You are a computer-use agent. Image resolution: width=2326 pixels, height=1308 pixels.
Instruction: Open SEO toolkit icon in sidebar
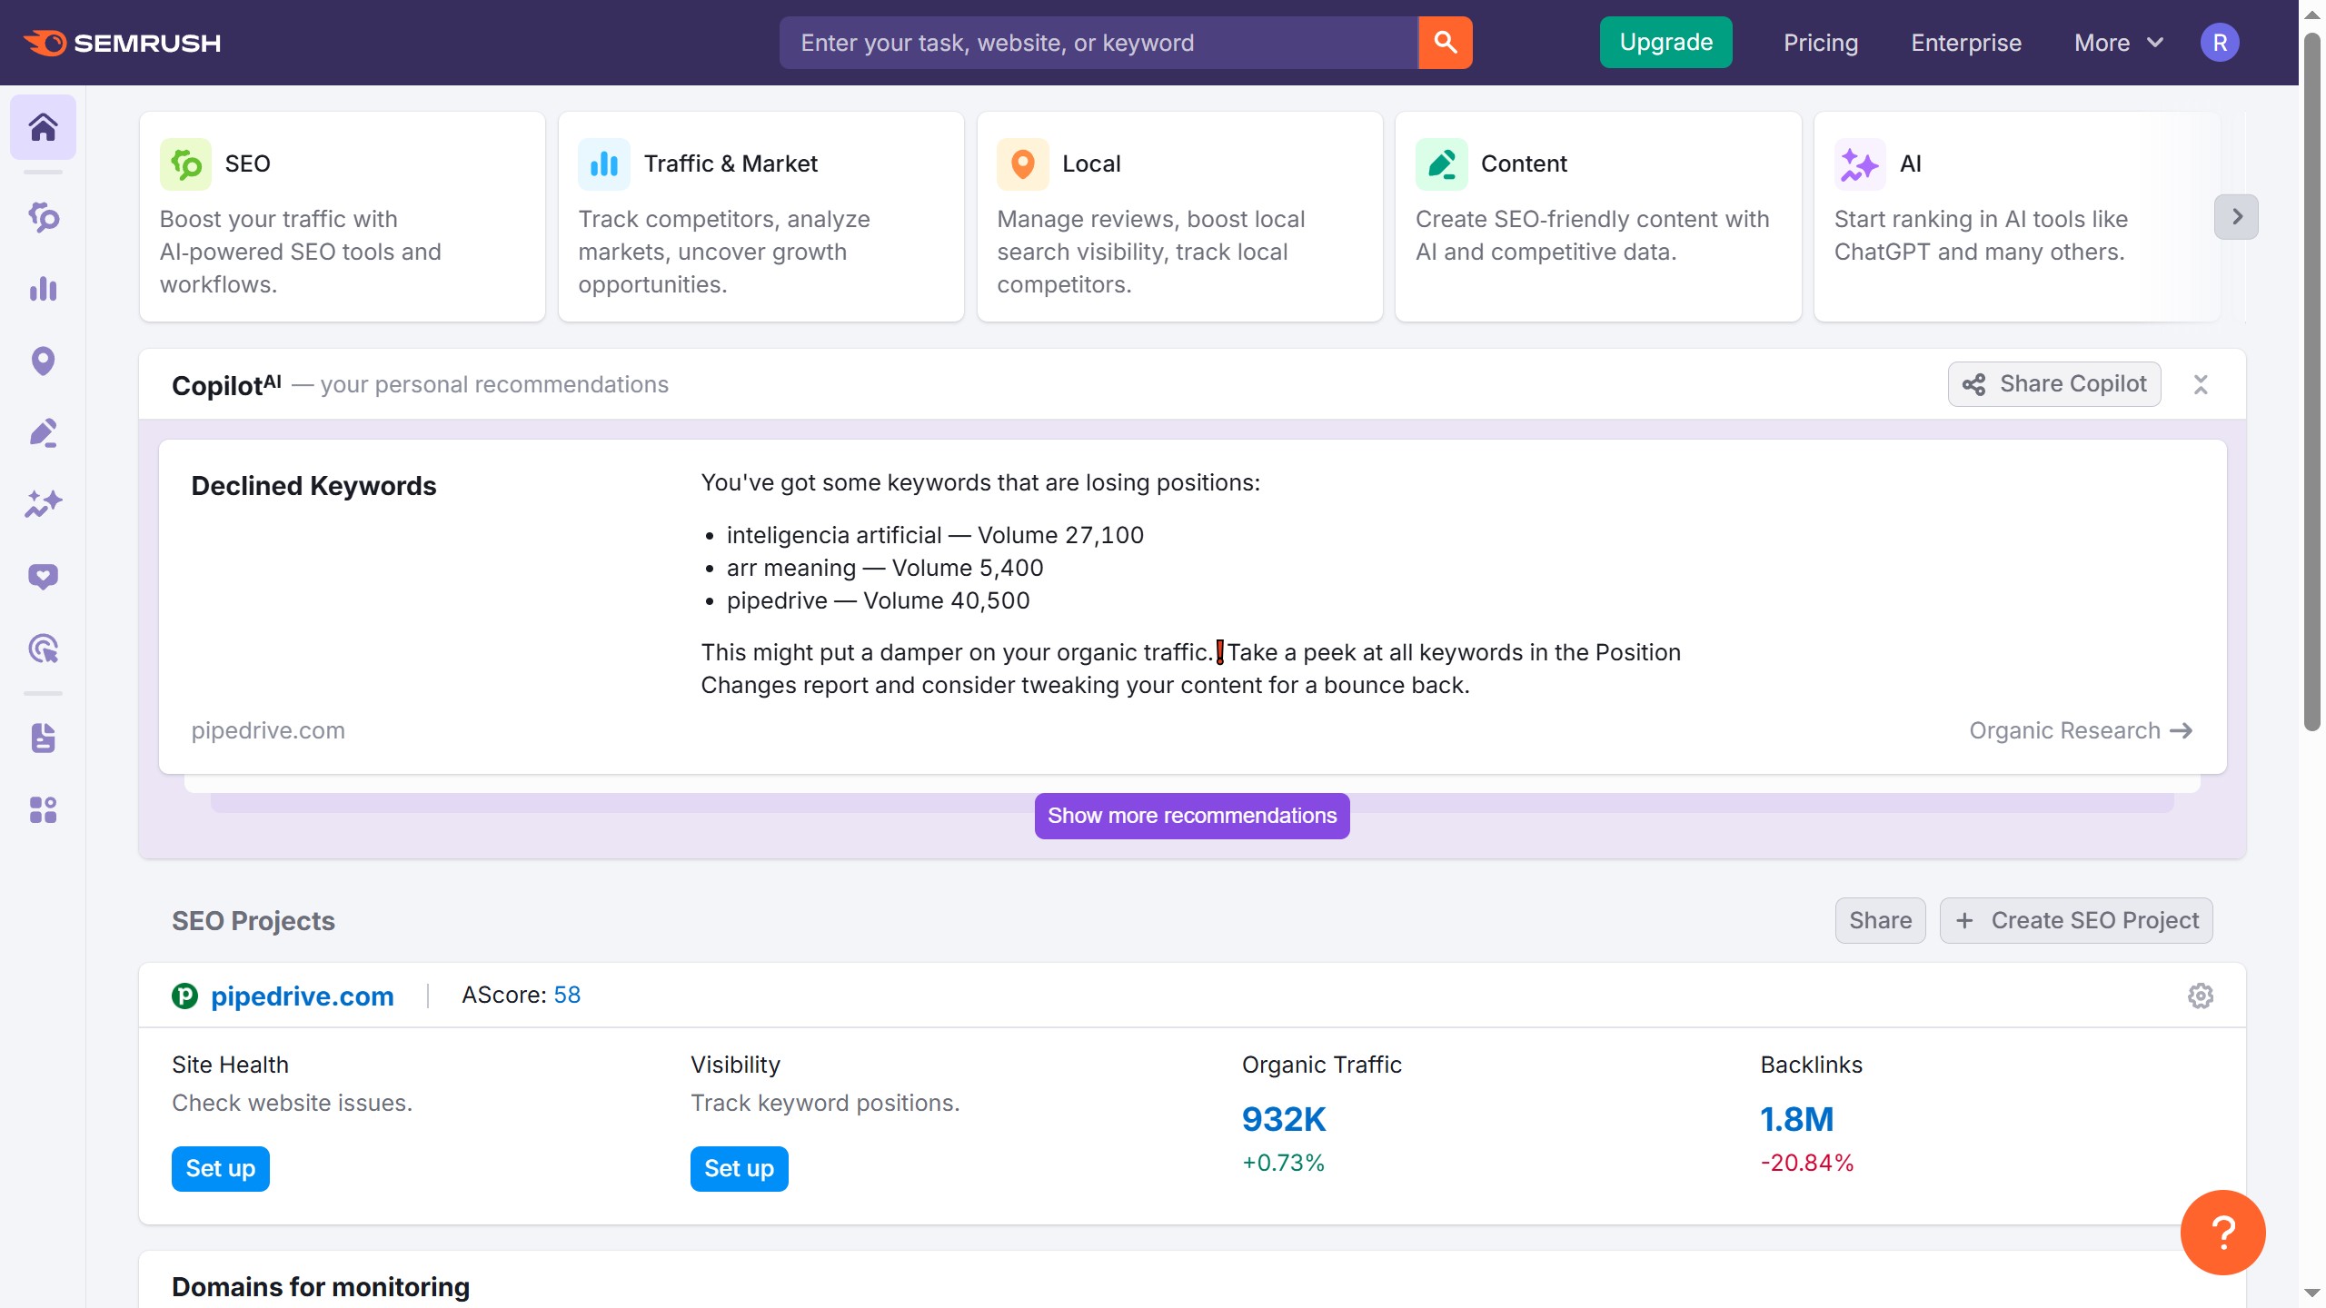tap(43, 217)
